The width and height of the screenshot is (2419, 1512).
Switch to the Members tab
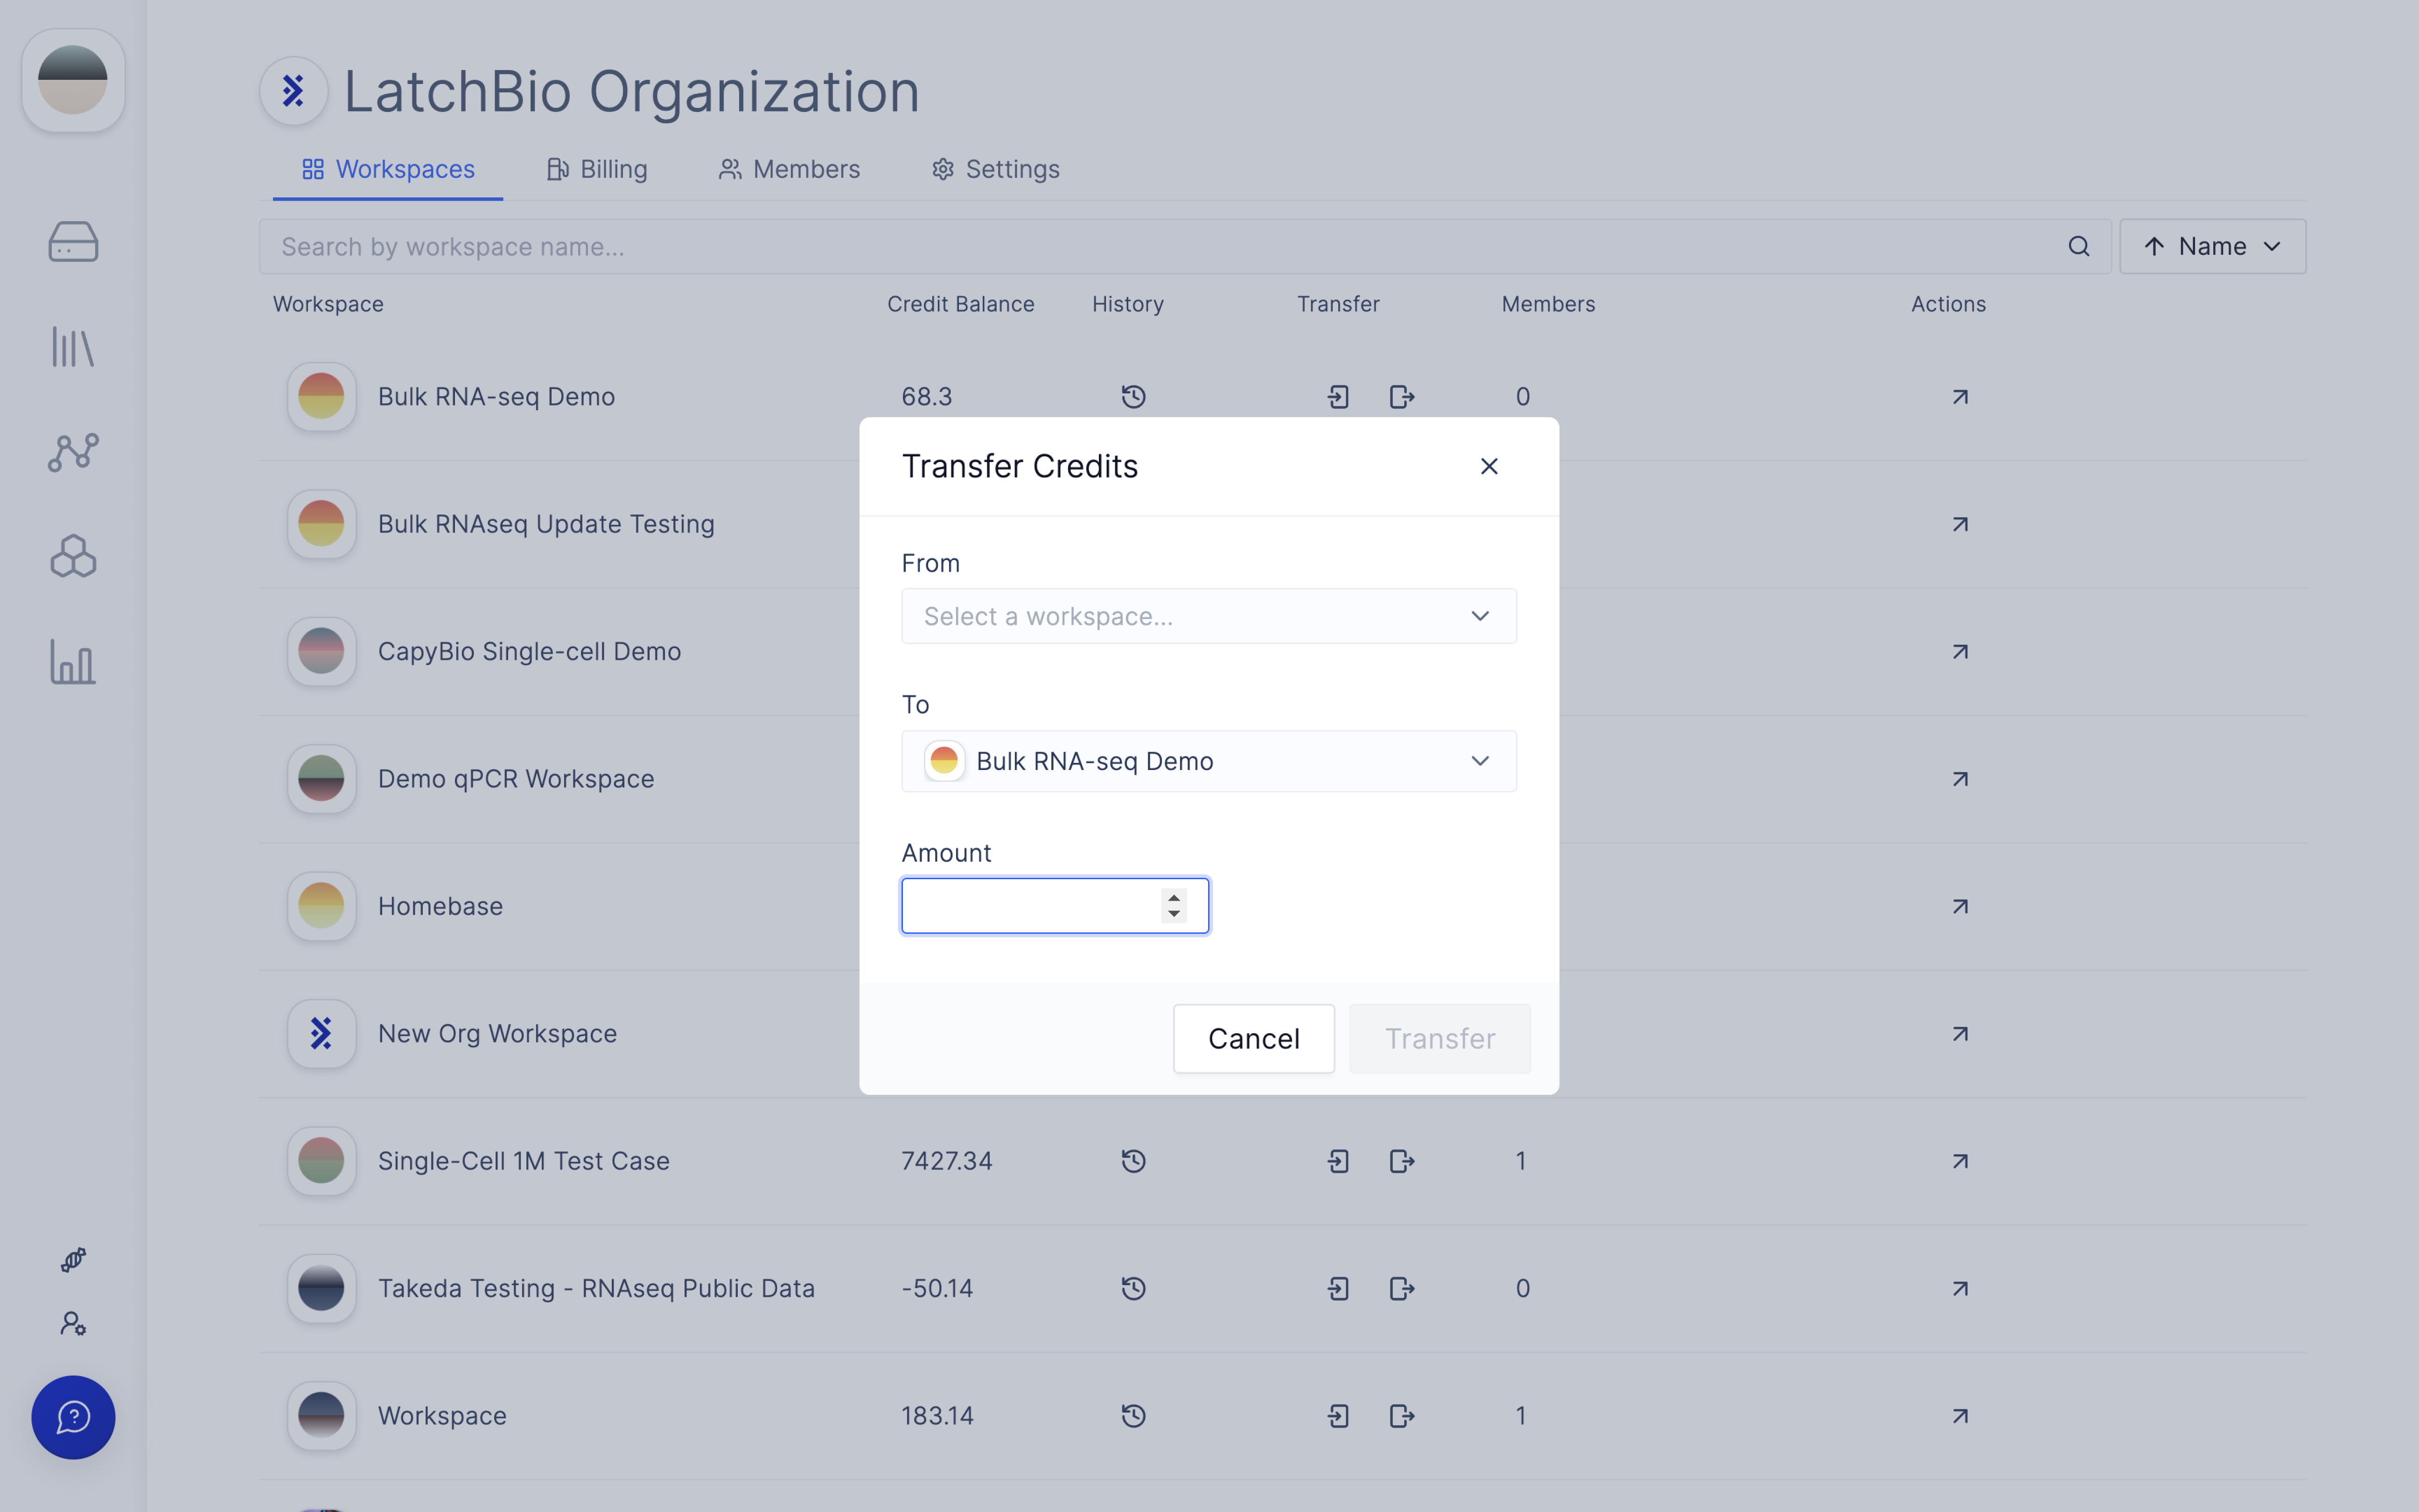coord(789,169)
